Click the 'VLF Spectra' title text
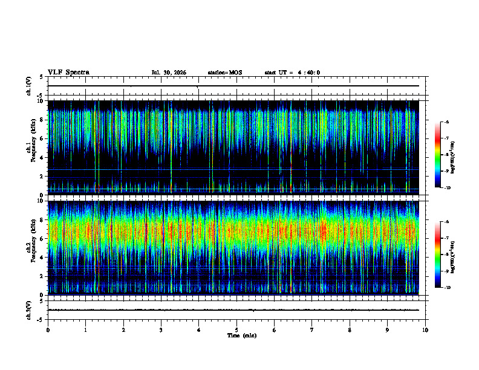 pos(68,73)
